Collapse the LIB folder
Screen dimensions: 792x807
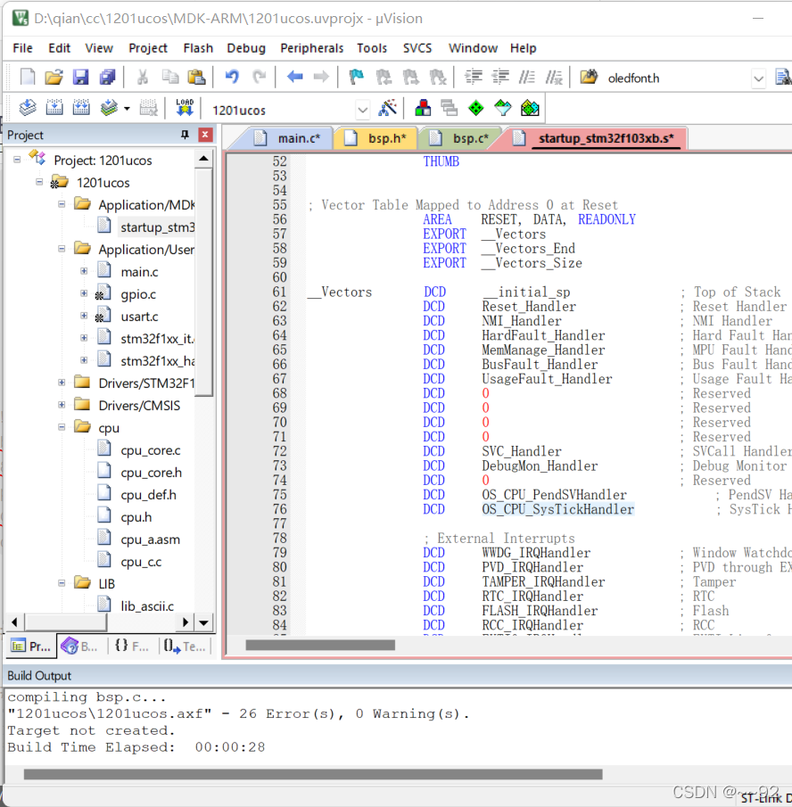coord(62,583)
